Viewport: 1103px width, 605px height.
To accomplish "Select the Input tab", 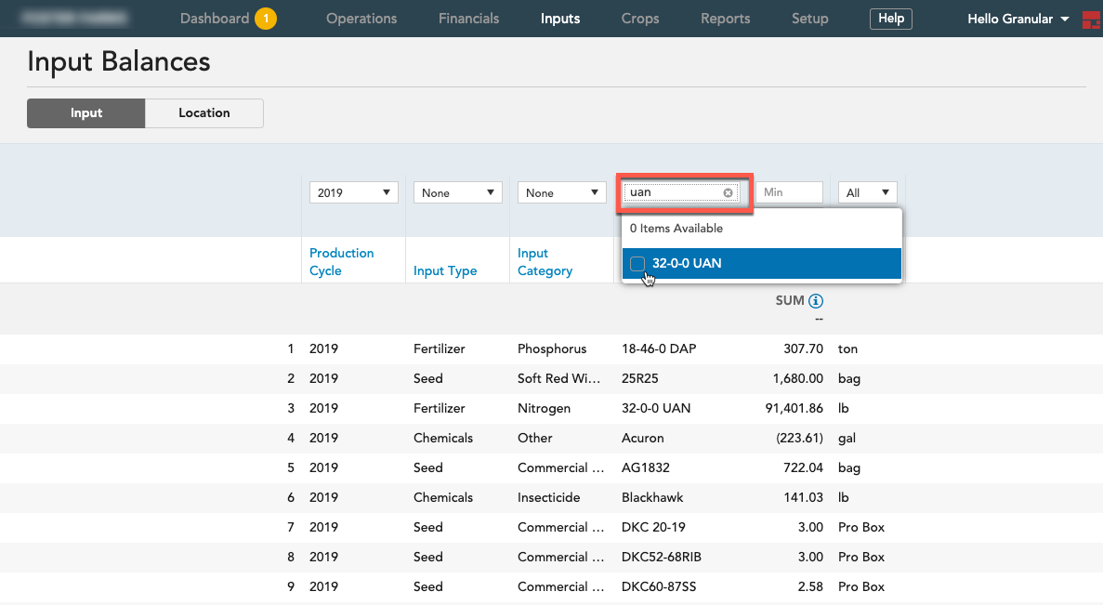I will pyautogui.click(x=85, y=113).
